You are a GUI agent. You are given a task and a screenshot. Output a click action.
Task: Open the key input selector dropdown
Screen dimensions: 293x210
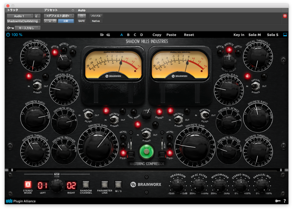27,28
